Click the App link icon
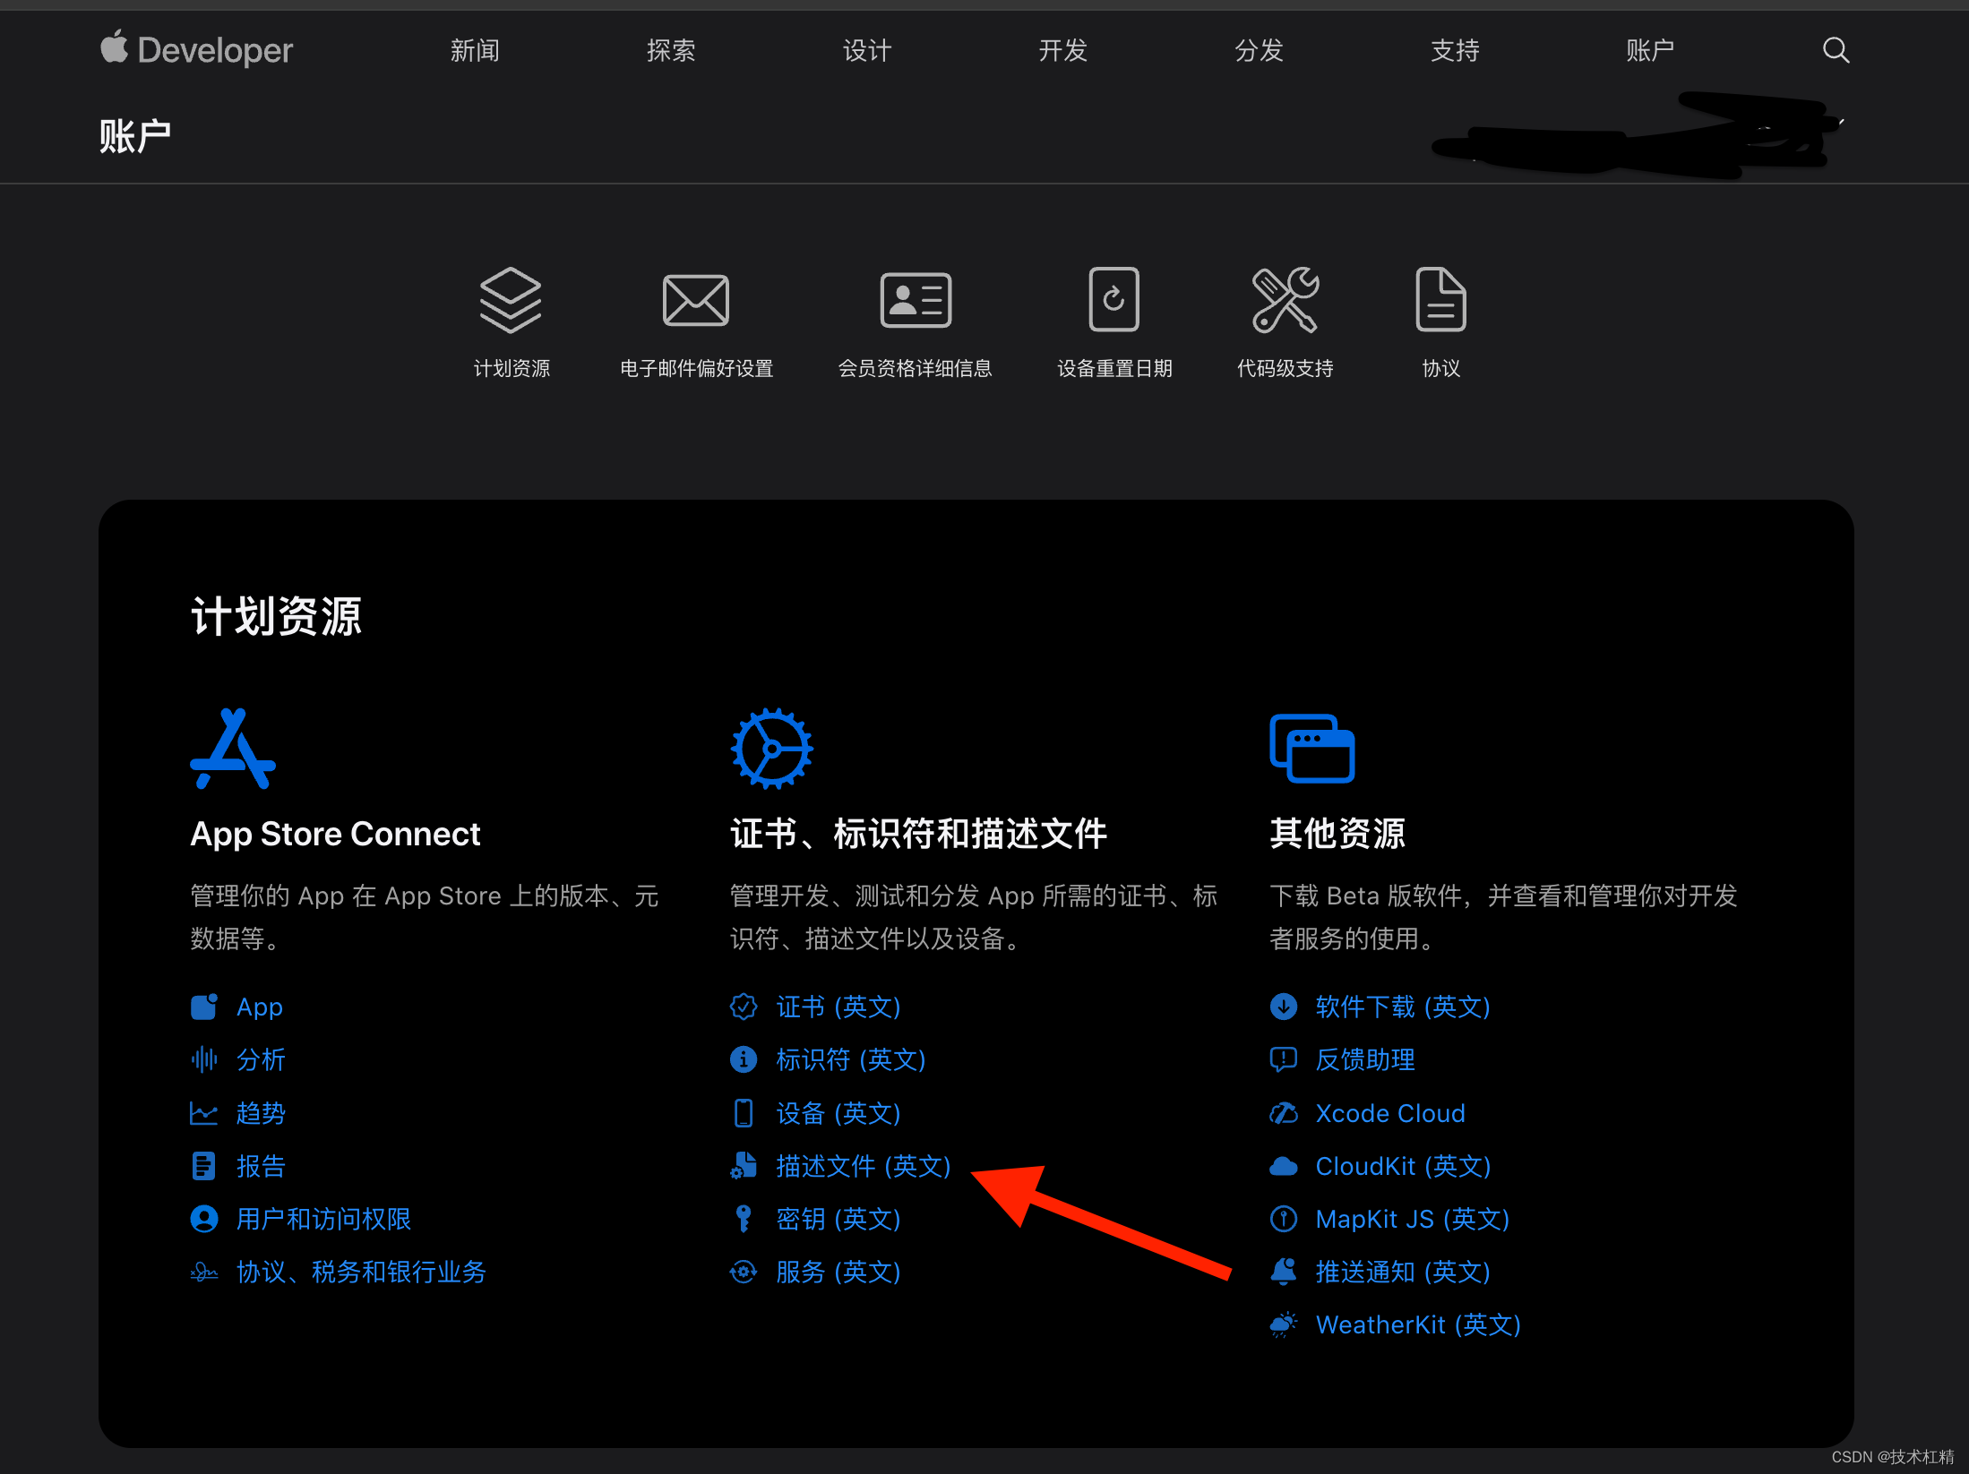 tap(204, 1007)
